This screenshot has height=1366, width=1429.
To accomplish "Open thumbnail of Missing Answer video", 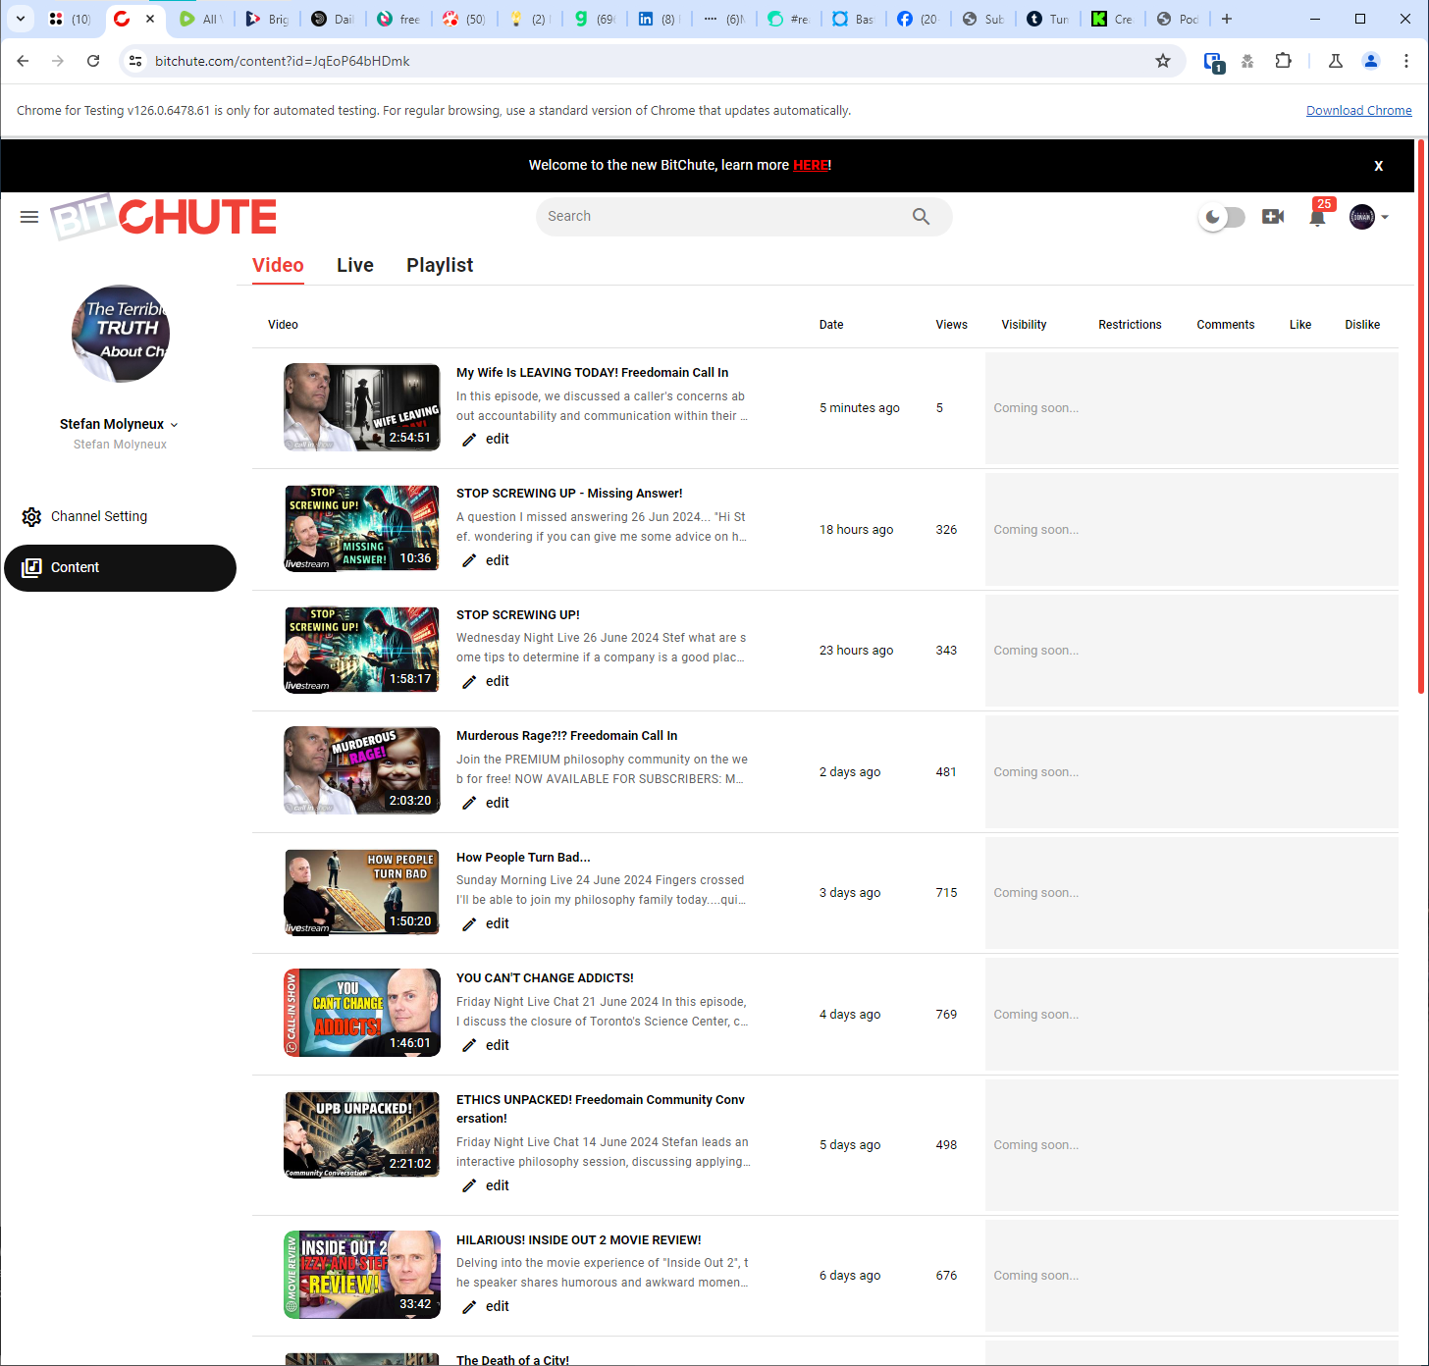I will (362, 529).
